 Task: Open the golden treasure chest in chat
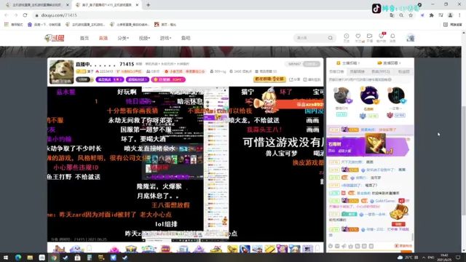coord(398,212)
